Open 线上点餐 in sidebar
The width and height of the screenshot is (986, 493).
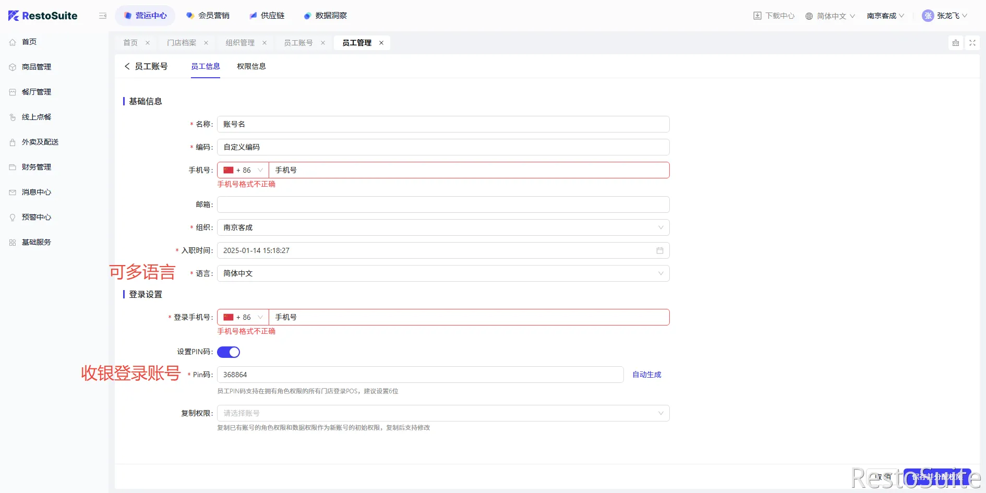click(37, 117)
